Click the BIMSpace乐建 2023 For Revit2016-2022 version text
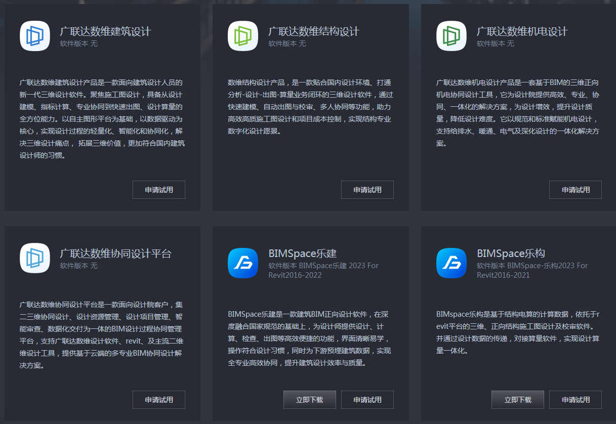This screenshot has width=616, height=424. [x=323, y=270]
